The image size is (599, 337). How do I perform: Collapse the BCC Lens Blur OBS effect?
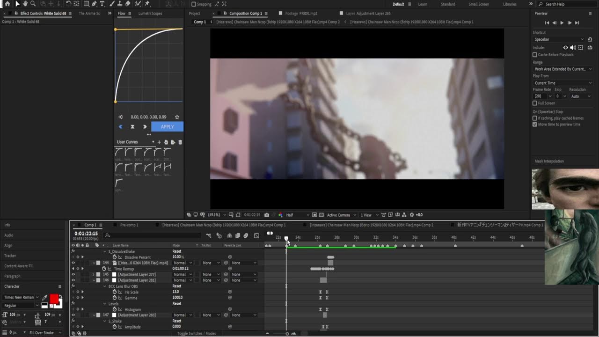(105, 286)
